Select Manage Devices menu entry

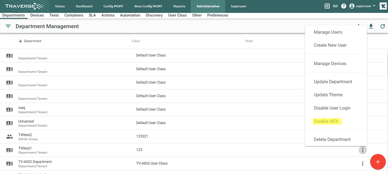pos(330,63)
